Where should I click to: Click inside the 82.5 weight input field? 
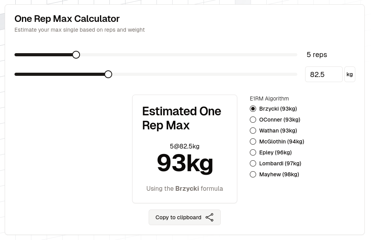click(324, 74)
